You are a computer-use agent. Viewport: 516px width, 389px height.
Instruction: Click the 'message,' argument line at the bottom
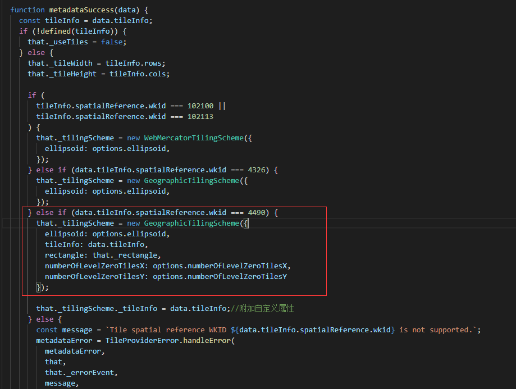click(62, 383)
